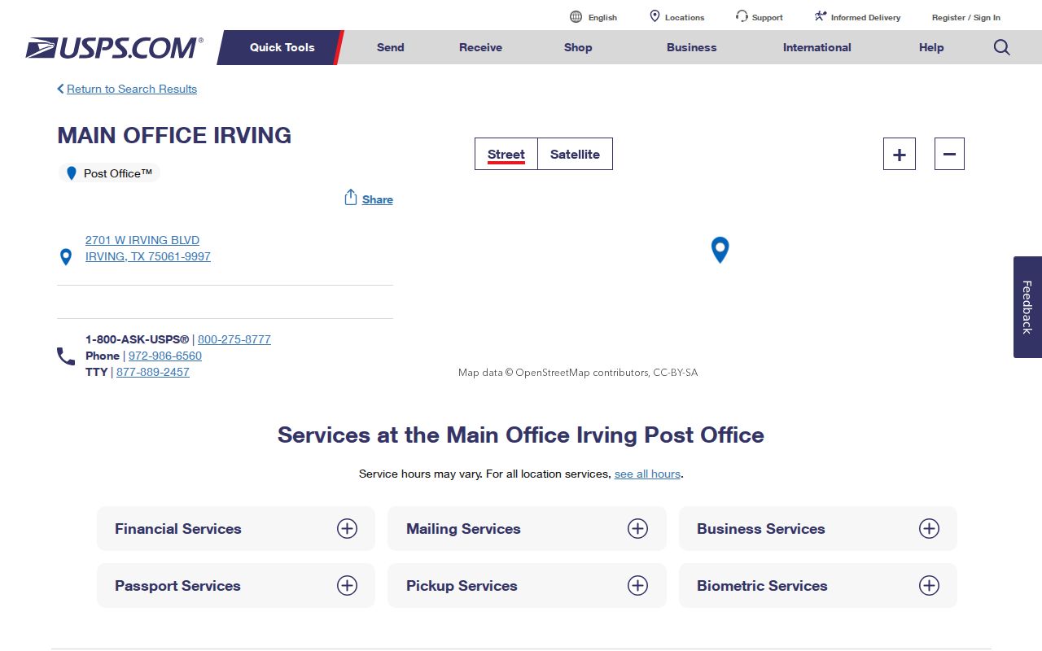Screen dimensions: 1042x651
Task: Expand Mailing Services section
Action: 527,529
